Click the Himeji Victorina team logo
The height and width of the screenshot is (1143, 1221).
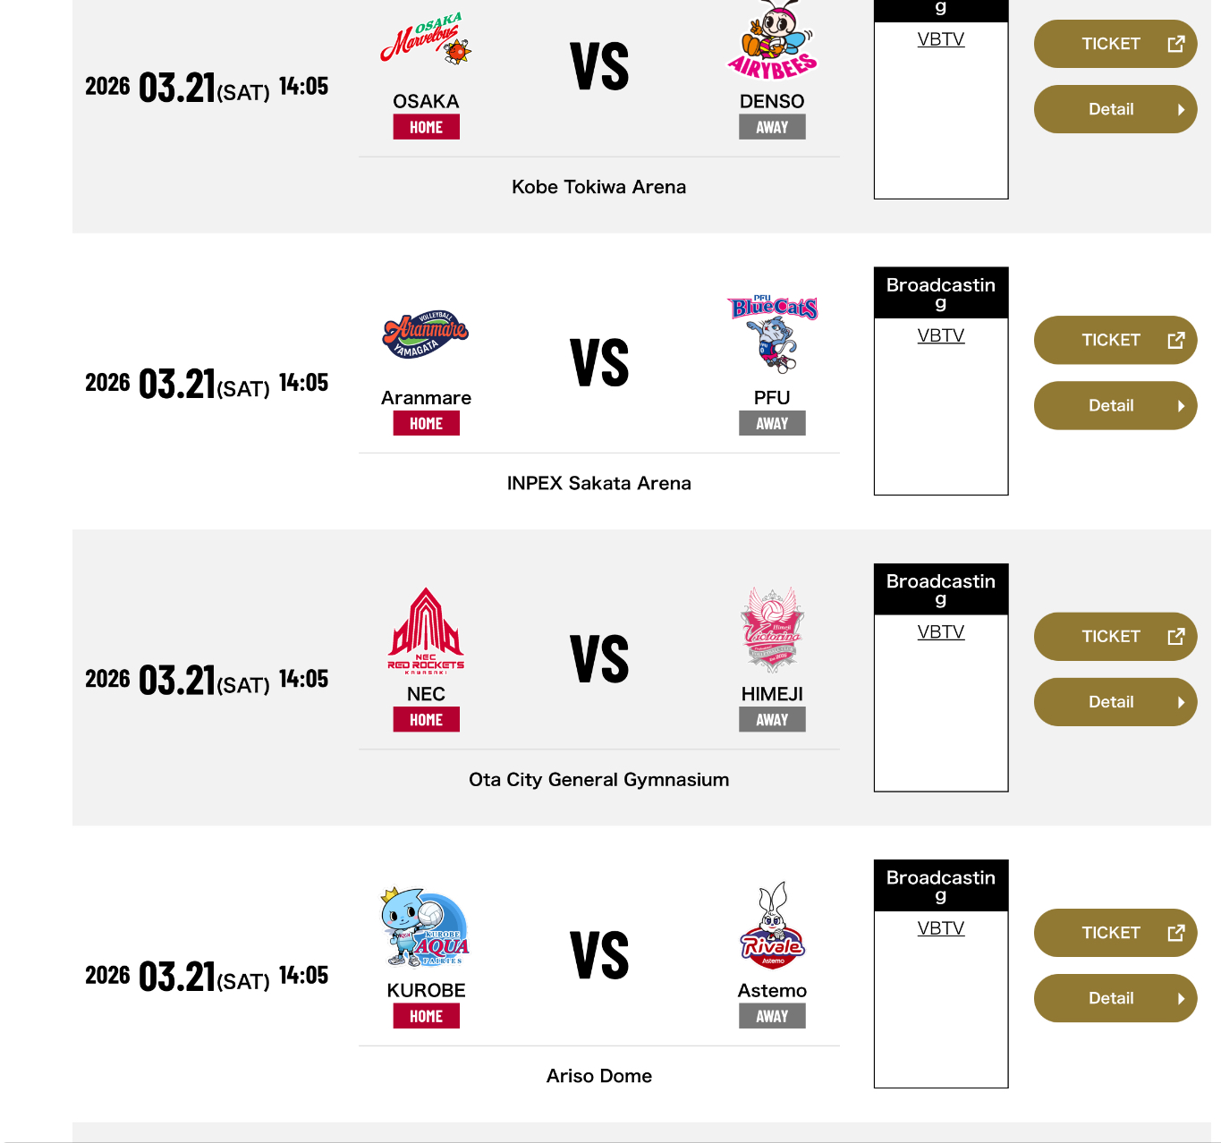[772, 631]
